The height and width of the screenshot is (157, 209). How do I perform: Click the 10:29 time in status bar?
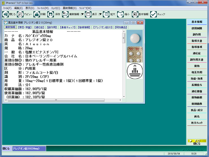coord(194,154)
